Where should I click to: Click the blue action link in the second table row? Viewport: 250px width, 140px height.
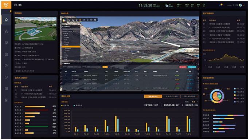190,80
